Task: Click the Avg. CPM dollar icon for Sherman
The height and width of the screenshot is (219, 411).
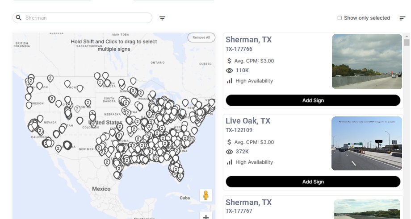Action: coord(229,61)
